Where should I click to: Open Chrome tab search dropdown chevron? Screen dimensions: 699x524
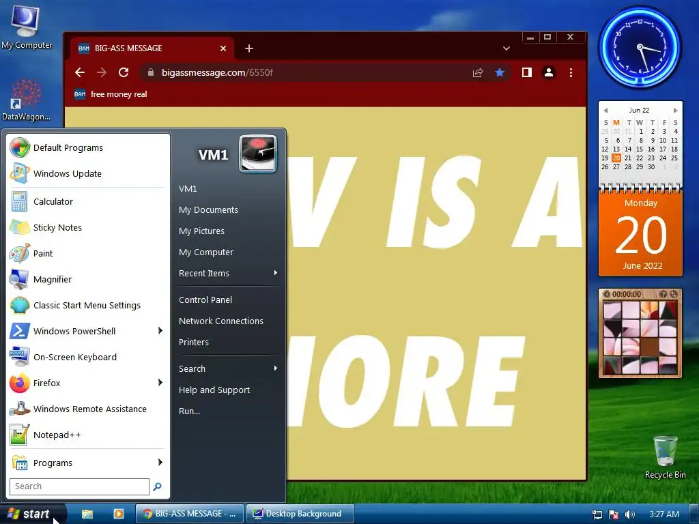tap(507, 48)
